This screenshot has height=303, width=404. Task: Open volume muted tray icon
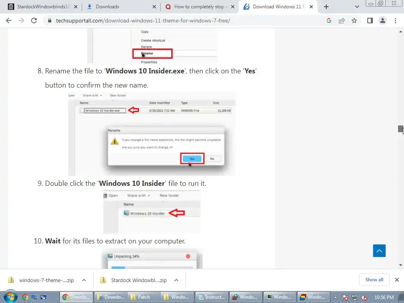pyautogui.click(x=364, y=297)
